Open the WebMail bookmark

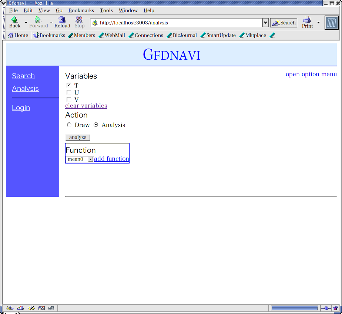pyautogui.click(x=111, y=36)
